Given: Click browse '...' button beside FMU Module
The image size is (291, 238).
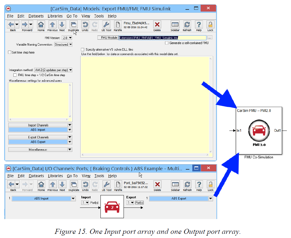Looking at the screenshot, I should tap(210, 38).
